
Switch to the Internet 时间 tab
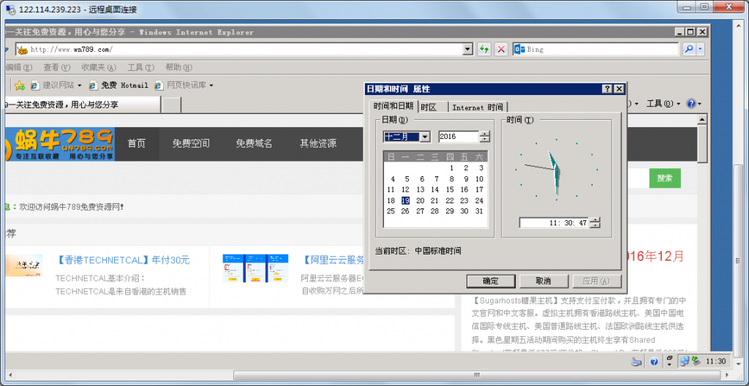pos(477,107)
